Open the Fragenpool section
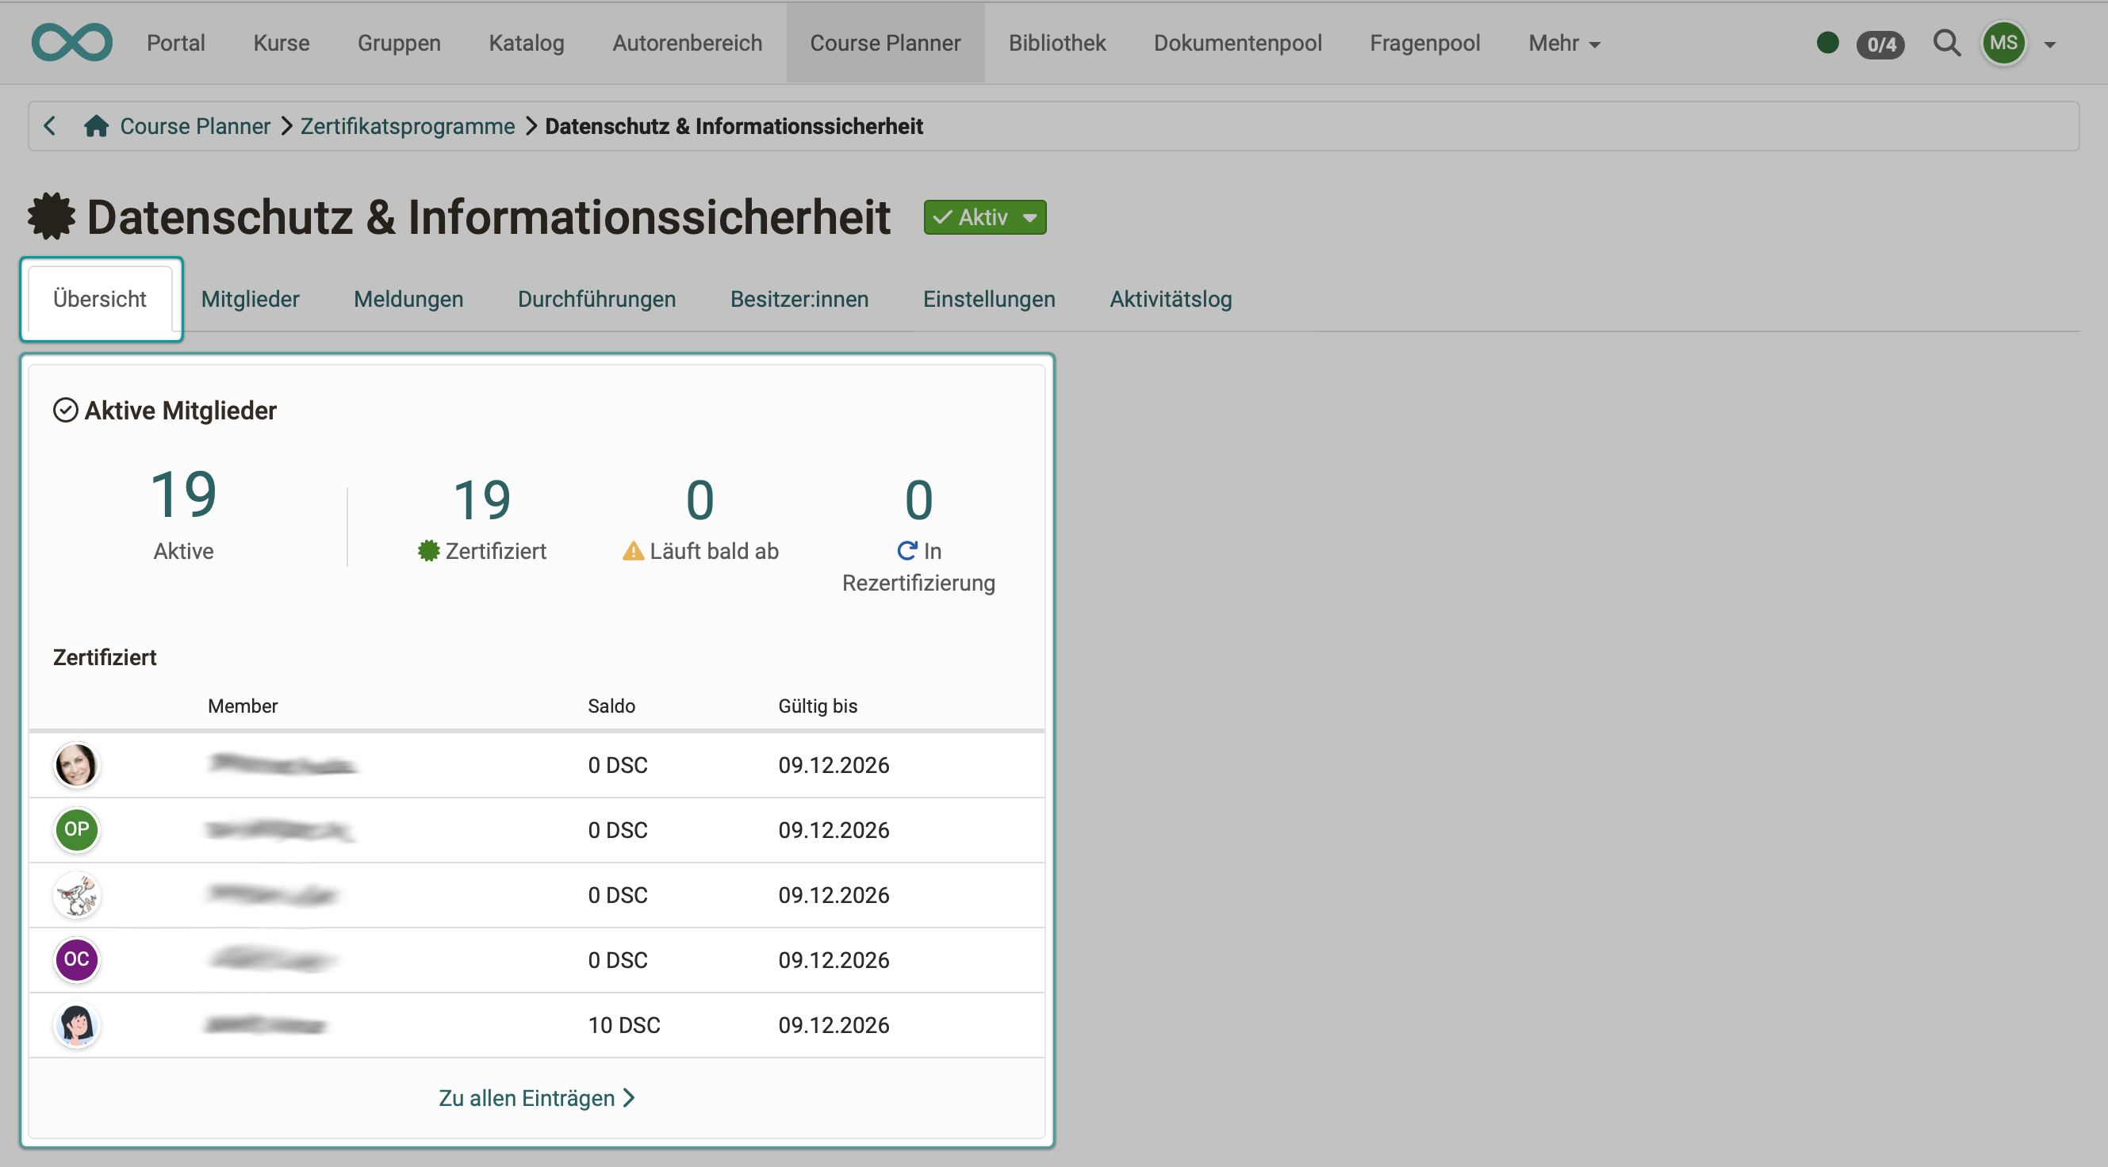The width and height of the screenshot is (2108, 1167). (1424, 44)
